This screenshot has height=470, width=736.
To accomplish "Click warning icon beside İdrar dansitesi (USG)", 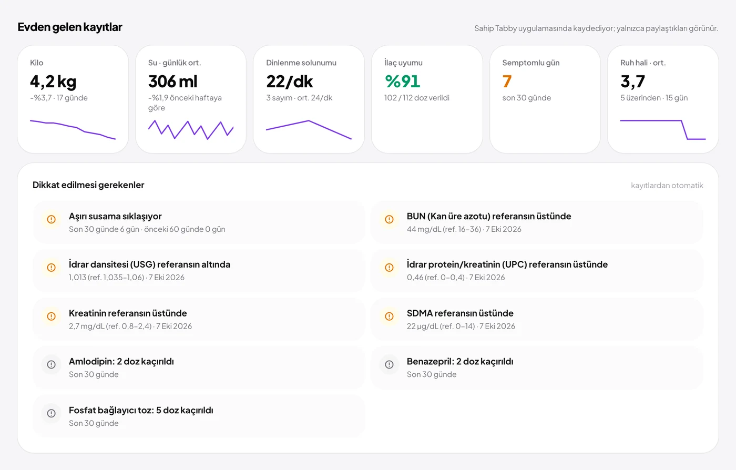I will tap(52, 268).
